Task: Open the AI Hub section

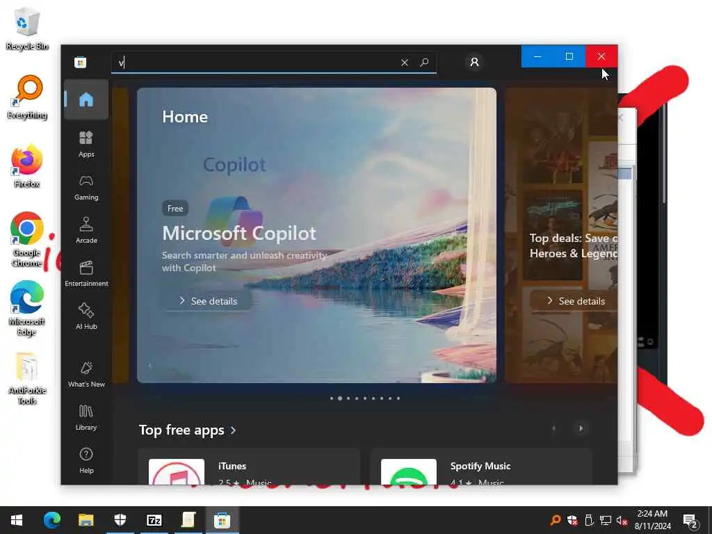Action: (86, 316)
